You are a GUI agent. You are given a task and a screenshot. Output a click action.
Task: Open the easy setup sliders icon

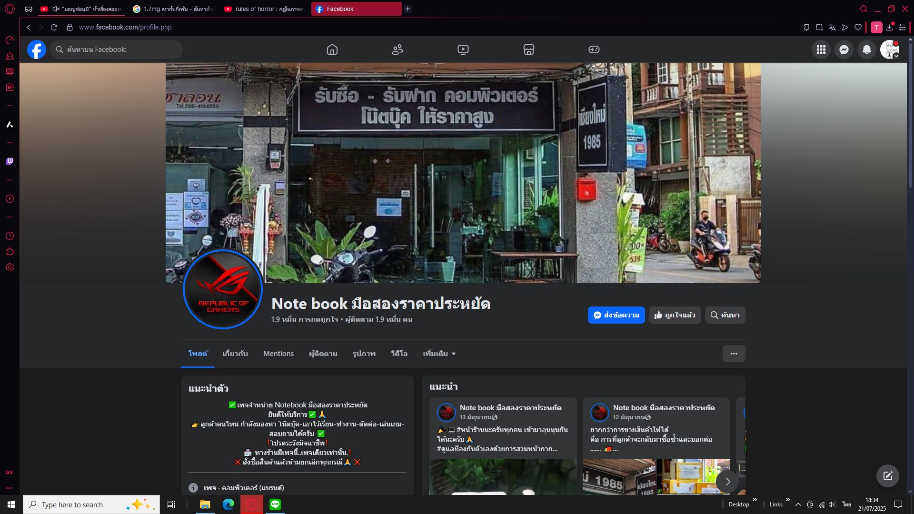pyautogui.click(x=902, y=27)
